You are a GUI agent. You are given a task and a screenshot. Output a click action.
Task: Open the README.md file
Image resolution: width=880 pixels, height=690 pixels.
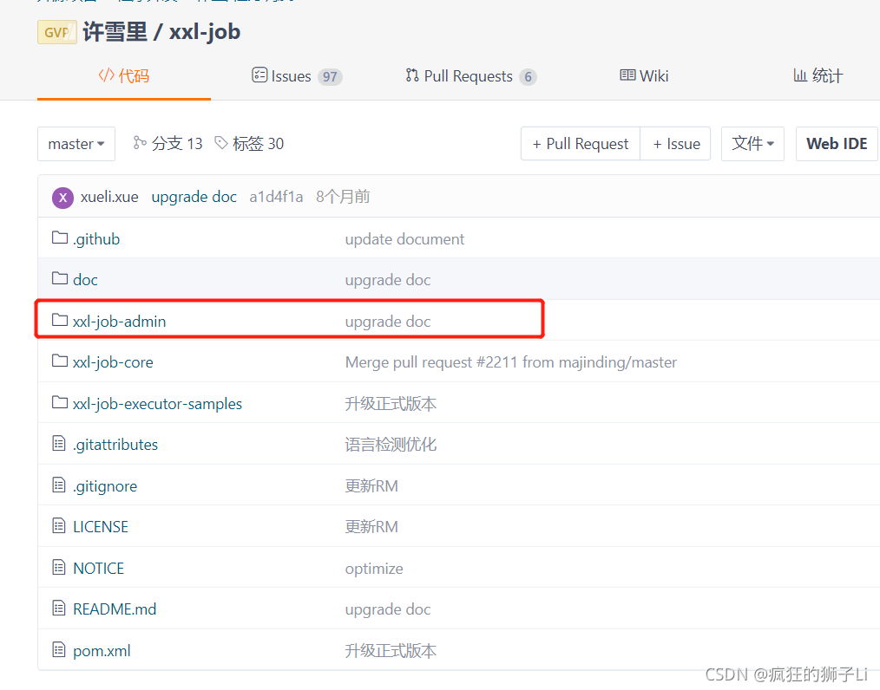pos(115,609)
